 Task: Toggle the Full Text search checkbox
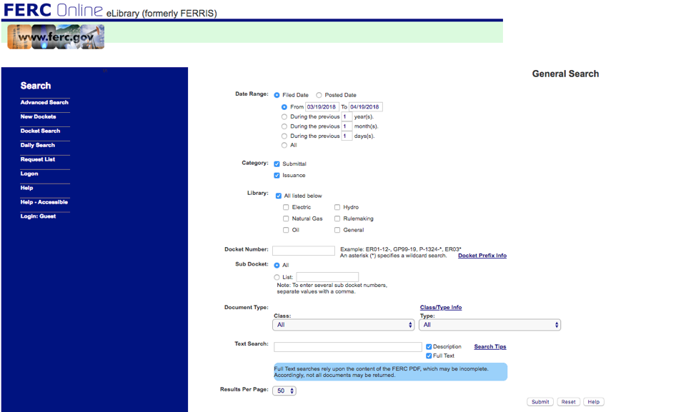(429, 356)
